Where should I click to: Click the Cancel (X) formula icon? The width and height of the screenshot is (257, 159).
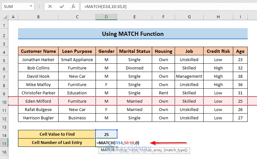(x=50, y=6)
